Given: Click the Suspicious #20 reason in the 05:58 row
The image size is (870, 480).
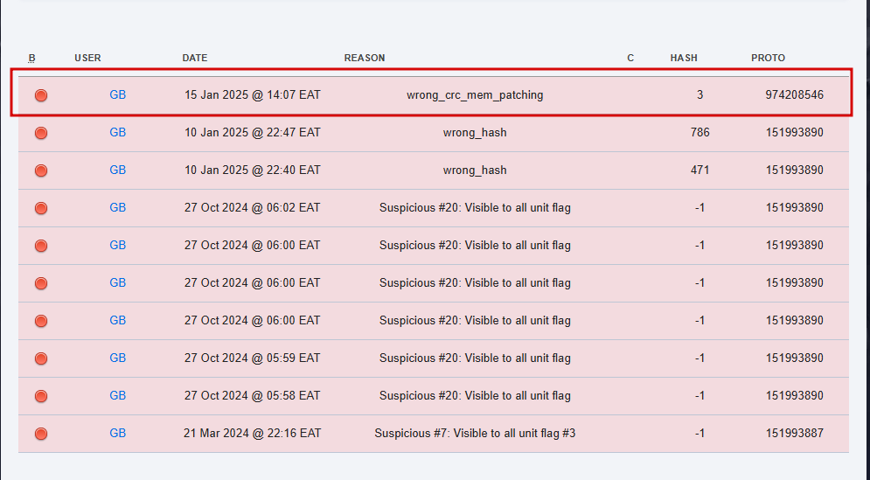Looking at the screenshot, I should (475, 396).
